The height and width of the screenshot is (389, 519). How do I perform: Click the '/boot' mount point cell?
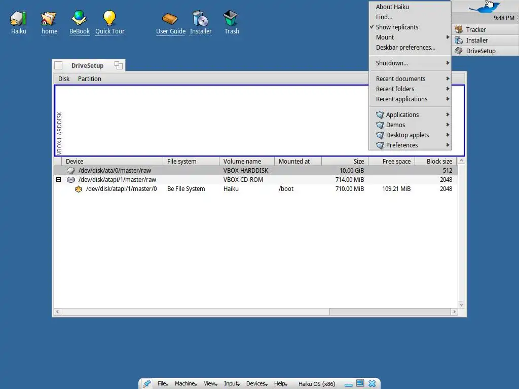(x=286, y=189)
